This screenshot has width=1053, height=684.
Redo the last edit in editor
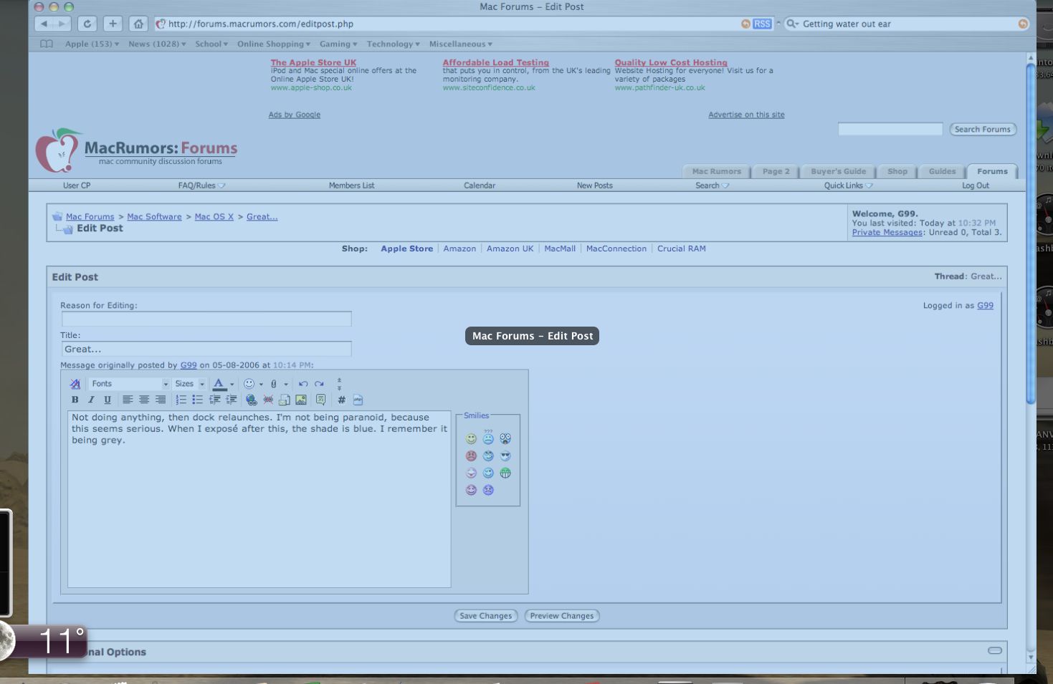point(319,384)
